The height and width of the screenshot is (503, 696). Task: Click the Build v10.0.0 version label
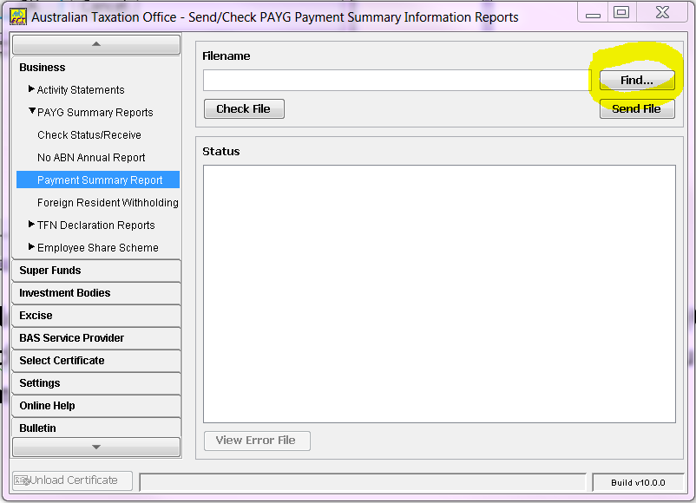(638, 482)
